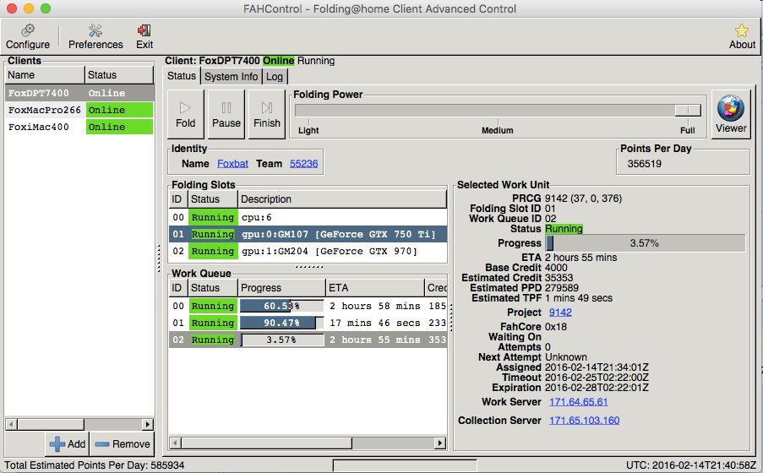Open work server 171.64.65.61 link
The width and height of the screenshot is (763, 473).
tap(579, 402)
